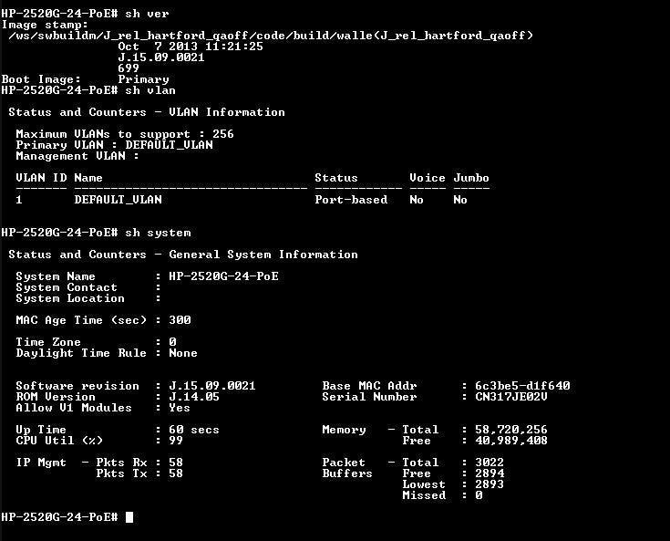This screenshot has height=541, width=670.
Task: Click the build date Oct 7 2013 line
Action: pos(191,47)
